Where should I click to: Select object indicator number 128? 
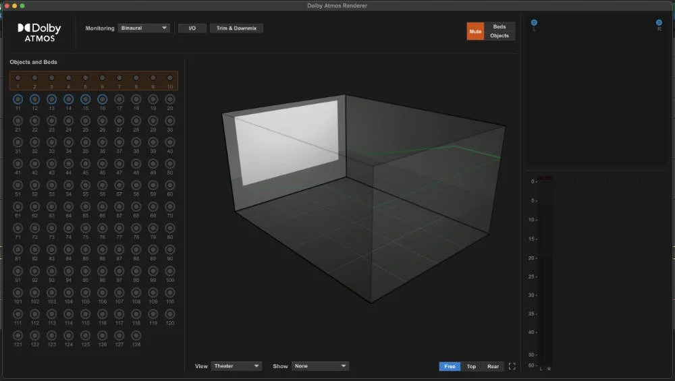136,335
